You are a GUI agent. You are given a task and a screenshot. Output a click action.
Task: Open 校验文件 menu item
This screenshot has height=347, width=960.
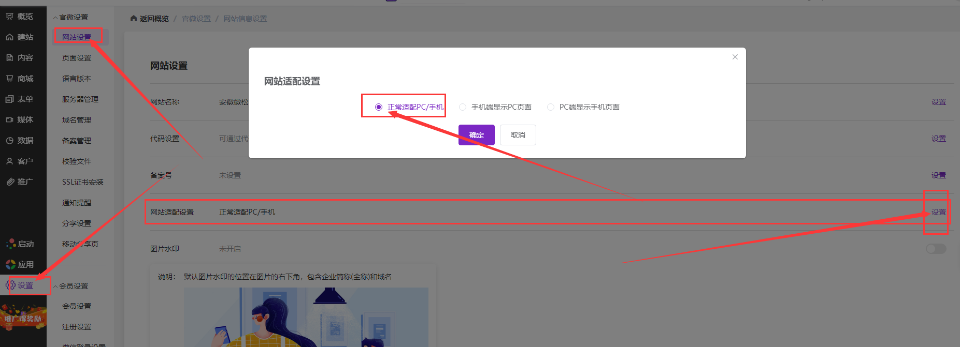tap(77, 161)
